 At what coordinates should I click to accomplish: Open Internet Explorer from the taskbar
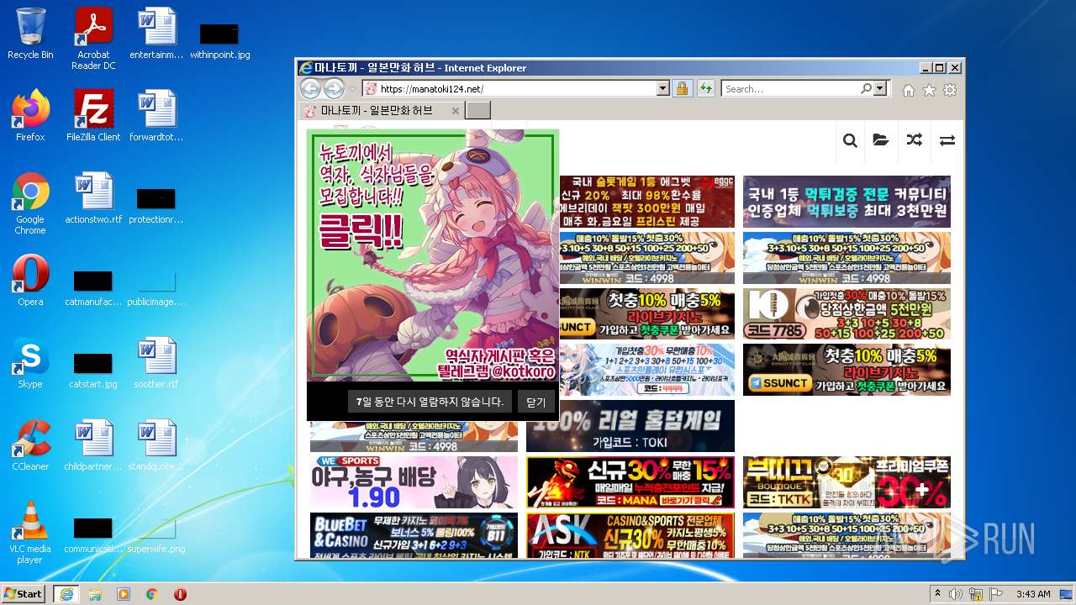[x=66, y=593]
